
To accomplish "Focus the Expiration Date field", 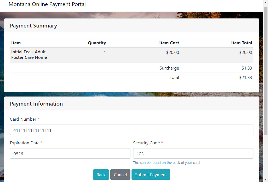I will coord(70,153).
